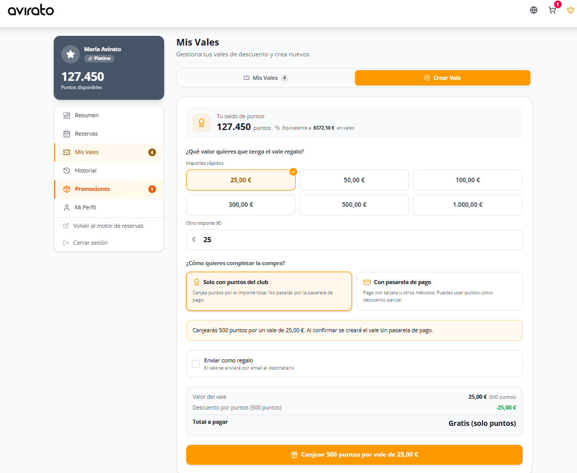Click the Mi Perfil person icon

[66, 207]
